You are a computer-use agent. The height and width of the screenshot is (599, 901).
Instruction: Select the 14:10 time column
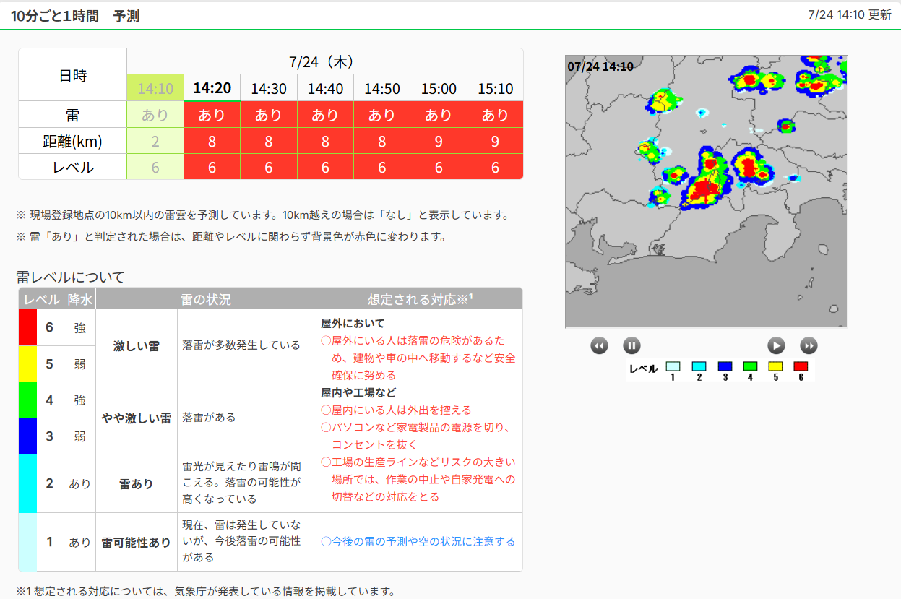155,88
